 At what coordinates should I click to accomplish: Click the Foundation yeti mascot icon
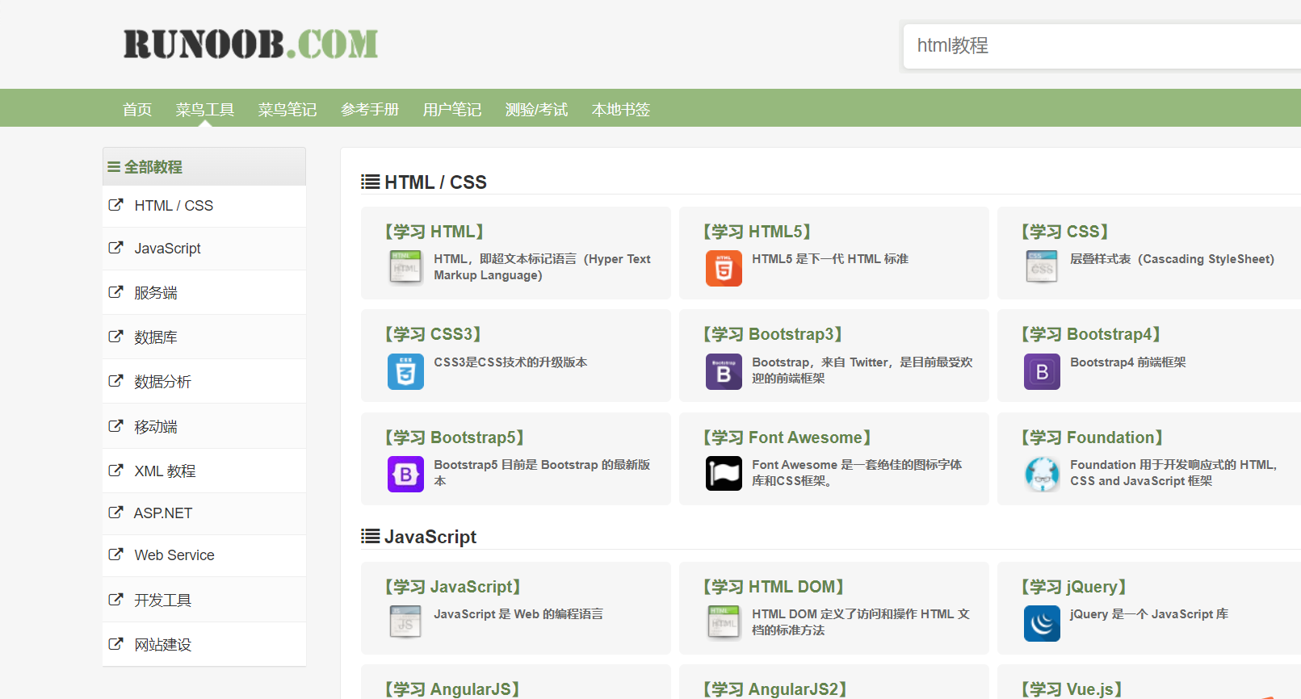click(1042, 475)
